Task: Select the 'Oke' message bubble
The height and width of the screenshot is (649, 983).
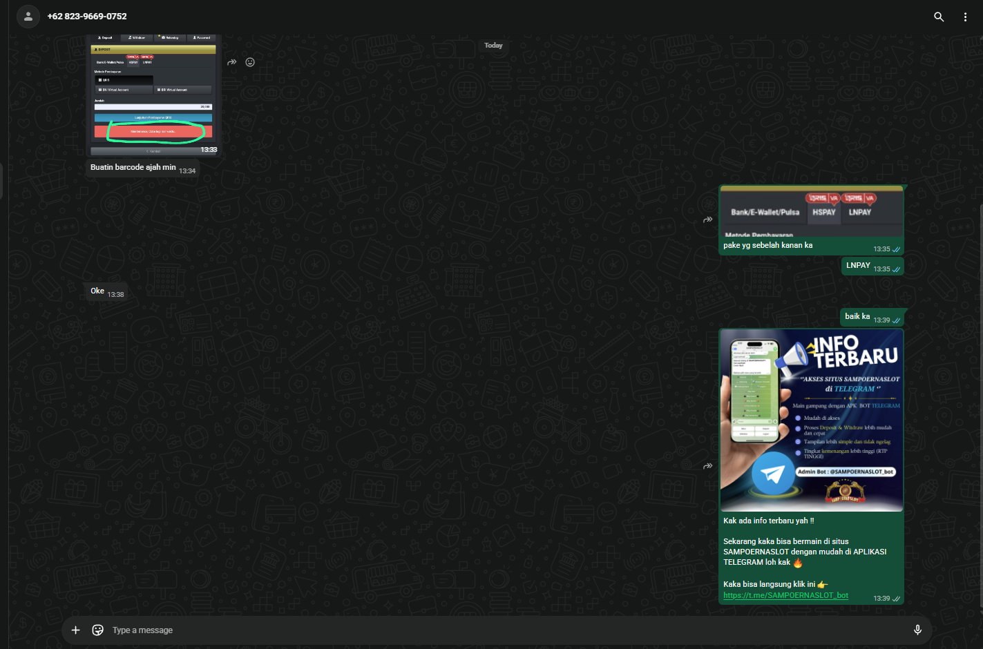Action: coord(106,291)
